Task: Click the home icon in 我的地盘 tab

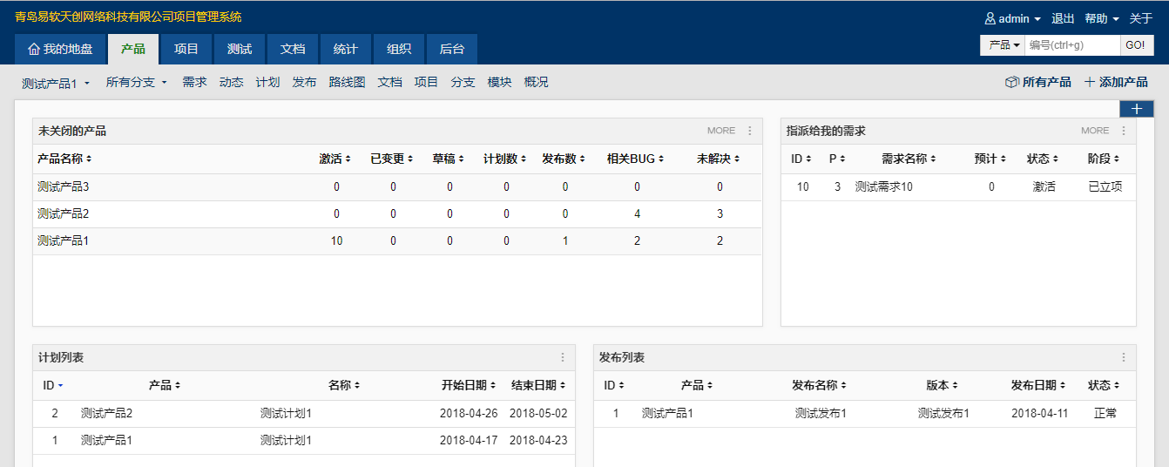Action: tap(34, 50)
